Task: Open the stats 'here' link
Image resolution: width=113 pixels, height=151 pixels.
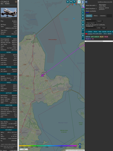Action: [x=87, y=13]
